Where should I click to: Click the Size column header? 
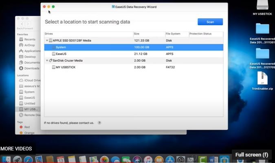[149, 34]
